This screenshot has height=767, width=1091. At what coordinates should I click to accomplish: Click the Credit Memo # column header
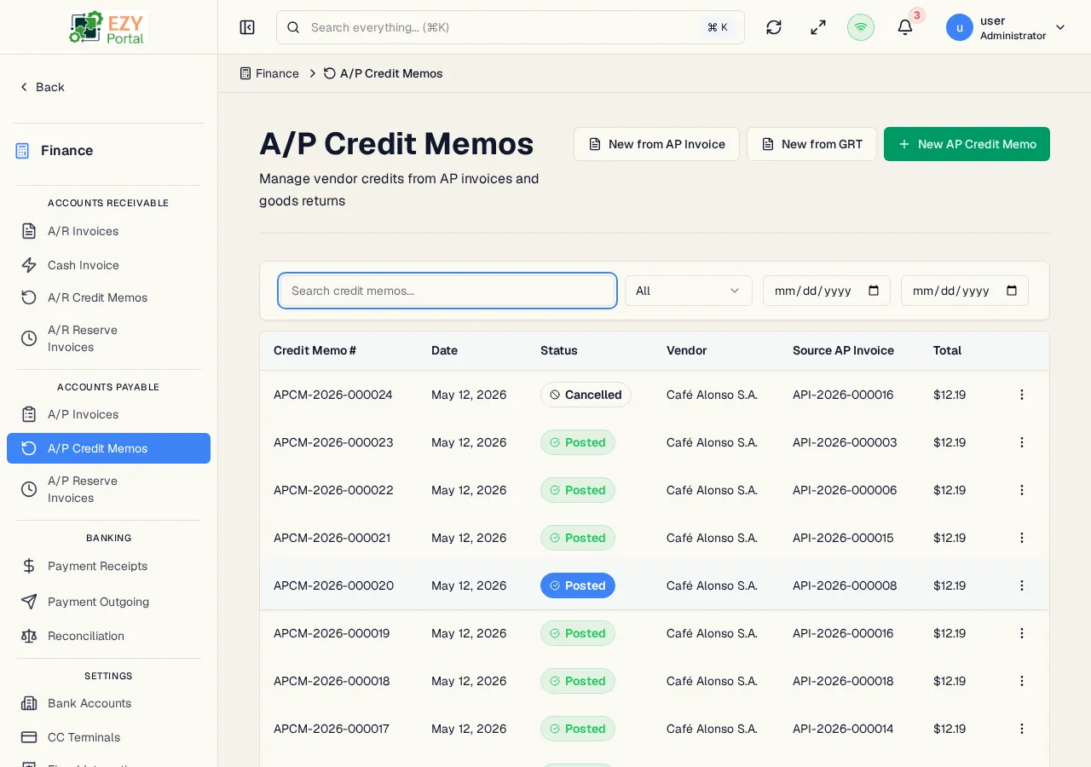pyautogui.click(x=315, y=350)
